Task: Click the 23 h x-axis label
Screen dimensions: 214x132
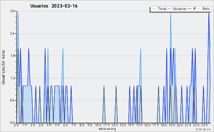Action: pos(204,125)
